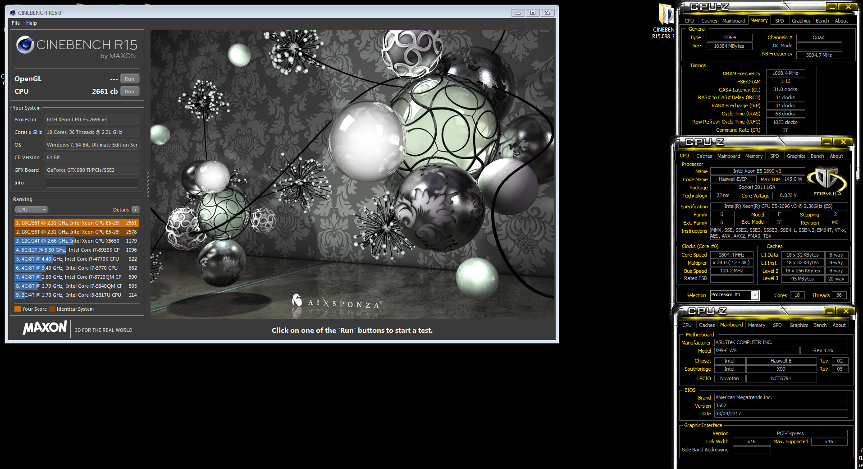Click the Cinebench R15 logo sphere icon

point(25,45)
